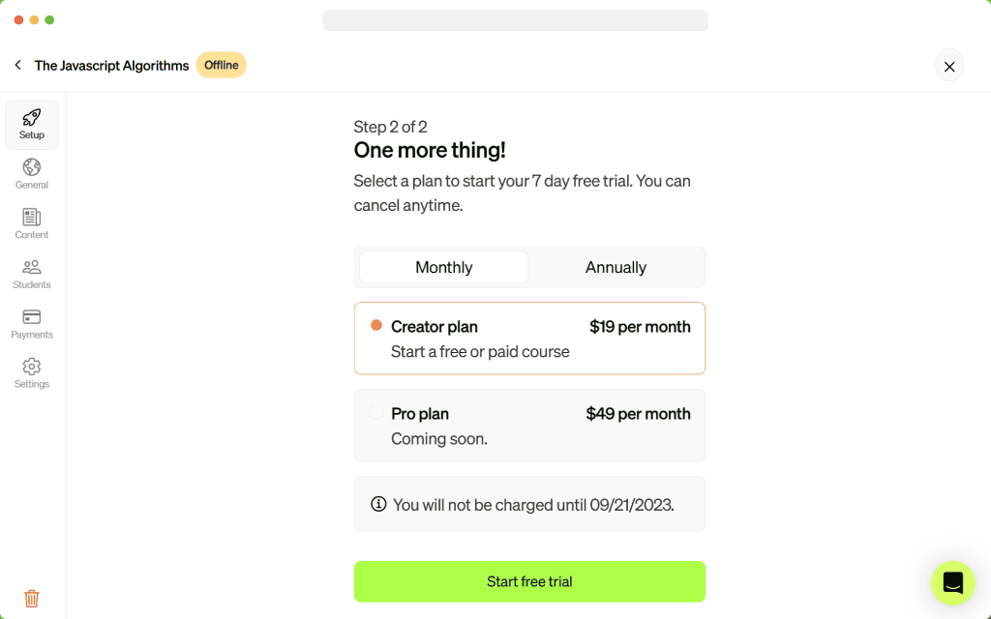Screen dimensions: 991x619
Task: Select the Pro plan radio button
Action: [x=376, y=412]
